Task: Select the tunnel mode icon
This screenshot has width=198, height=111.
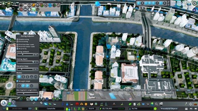Action: pyautogui.click(x=36, y=77)
